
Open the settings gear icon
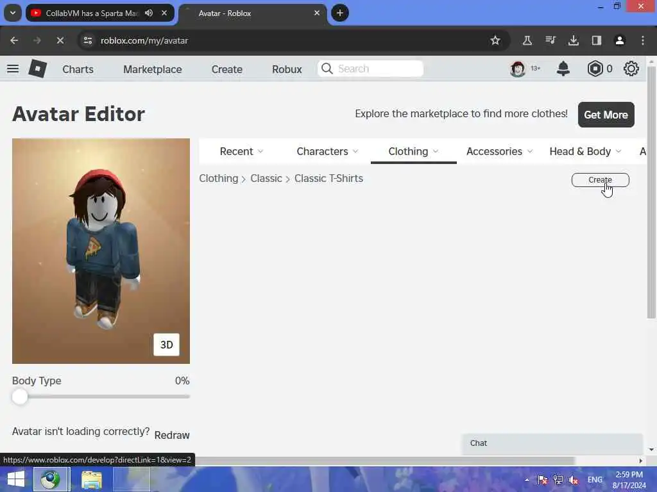pos(631,69)
